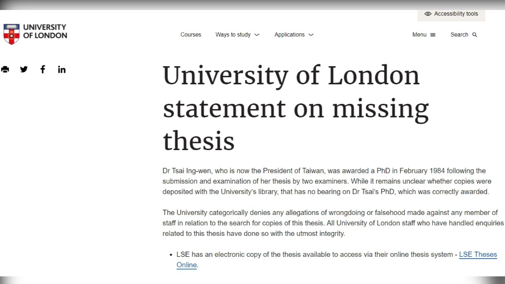Share the page on Facebook icon
Image resolution: width=505 pixels, height=284 pixels.
pos(43,69)
